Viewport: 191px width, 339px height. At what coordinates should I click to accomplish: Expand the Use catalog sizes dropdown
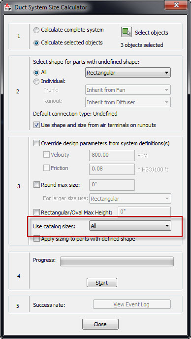(130, 226)
